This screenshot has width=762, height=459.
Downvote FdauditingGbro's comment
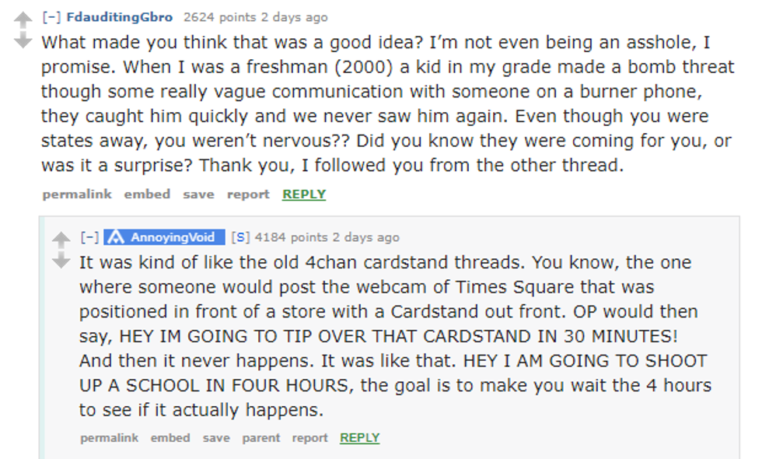coord(23,40)
